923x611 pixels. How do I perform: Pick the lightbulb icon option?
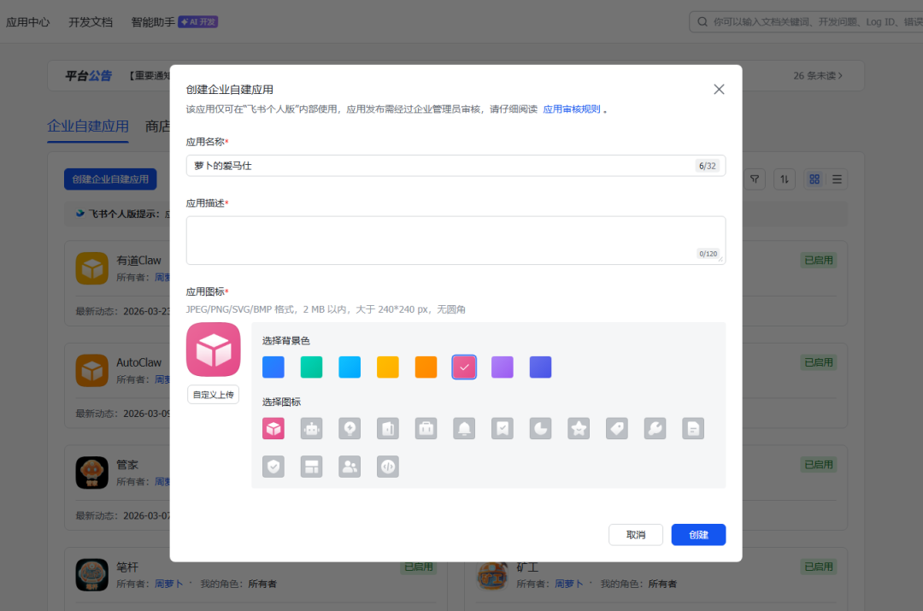[350, 428]
